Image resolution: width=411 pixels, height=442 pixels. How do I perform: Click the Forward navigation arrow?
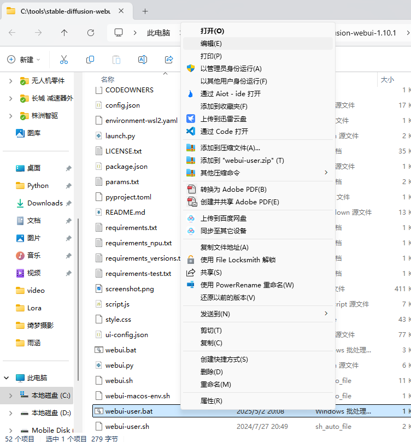coord(38,33)
